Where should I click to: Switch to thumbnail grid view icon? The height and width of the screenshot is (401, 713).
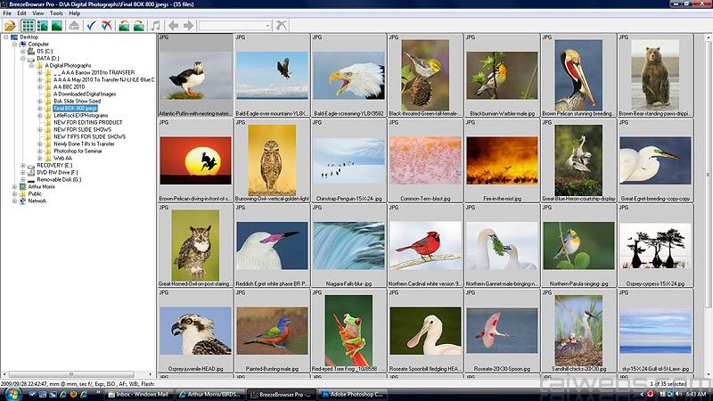coord(28,26)
